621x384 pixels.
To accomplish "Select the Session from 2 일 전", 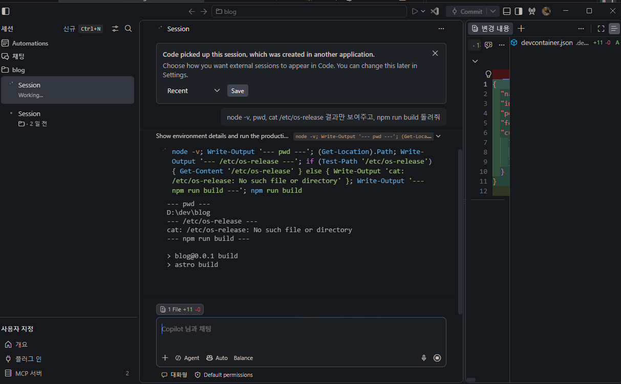I will pyautogui.click(x=68, y=119).
